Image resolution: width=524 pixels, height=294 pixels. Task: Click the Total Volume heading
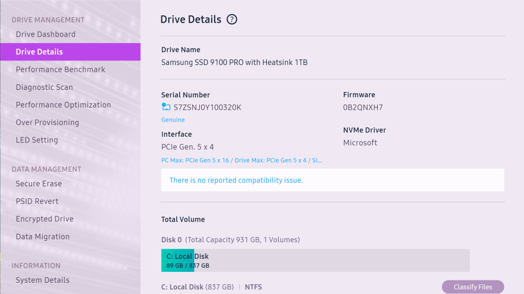[183, 219]
